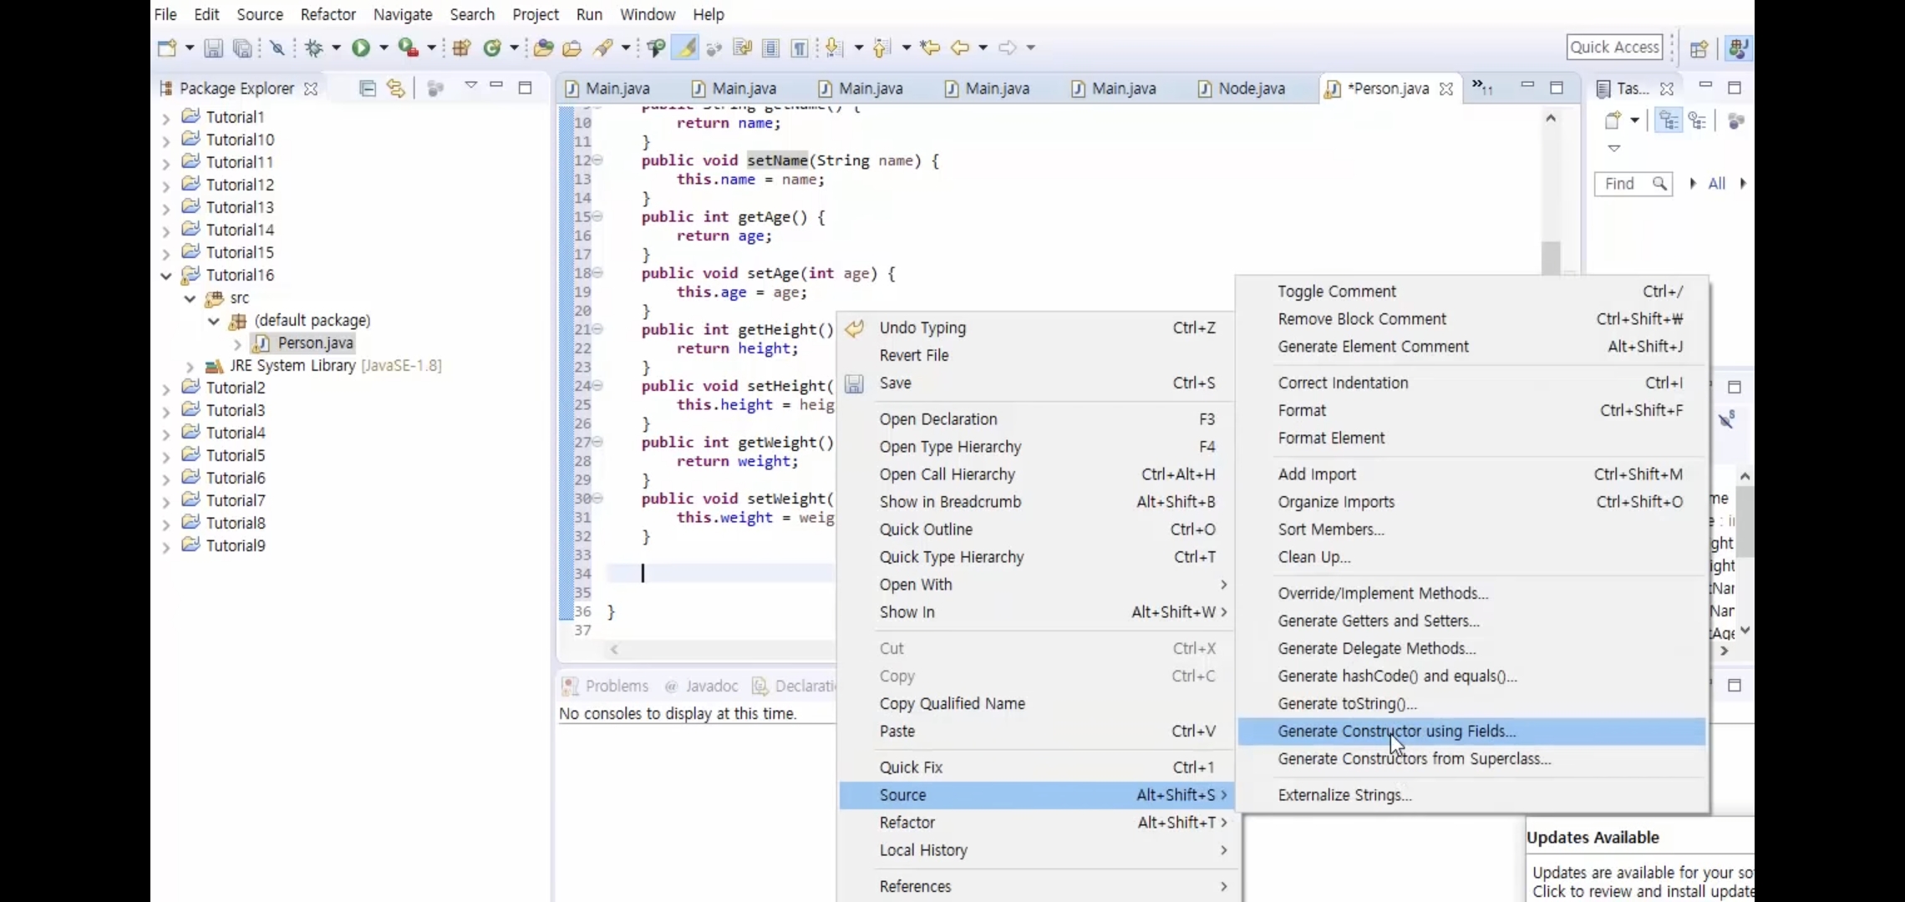
Task: Open Quick Fix context menu entry
Action: click(1036, 767)
